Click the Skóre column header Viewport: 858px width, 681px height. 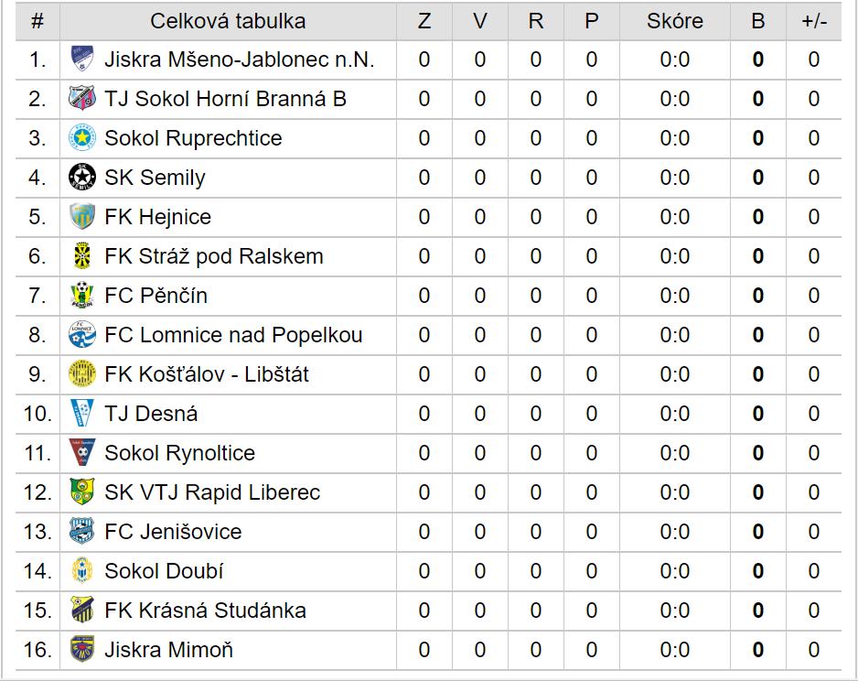pos(675,21)
